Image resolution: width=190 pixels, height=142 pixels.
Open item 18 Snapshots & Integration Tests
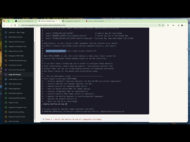(x=17, y=107)
